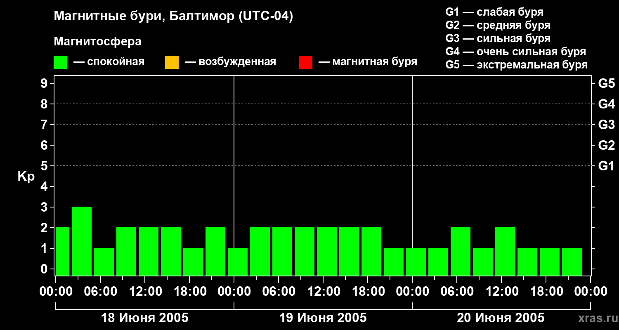The height and width of the screenshot is (330, 619).
Task: Click the 12:00 time label of 18 Июня
Action: pyautogui.click(x=145, y=292)
